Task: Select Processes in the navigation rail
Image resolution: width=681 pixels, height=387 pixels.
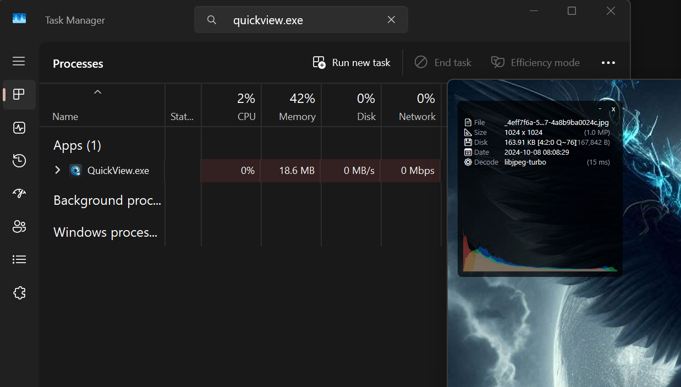Action: [19, 94]
